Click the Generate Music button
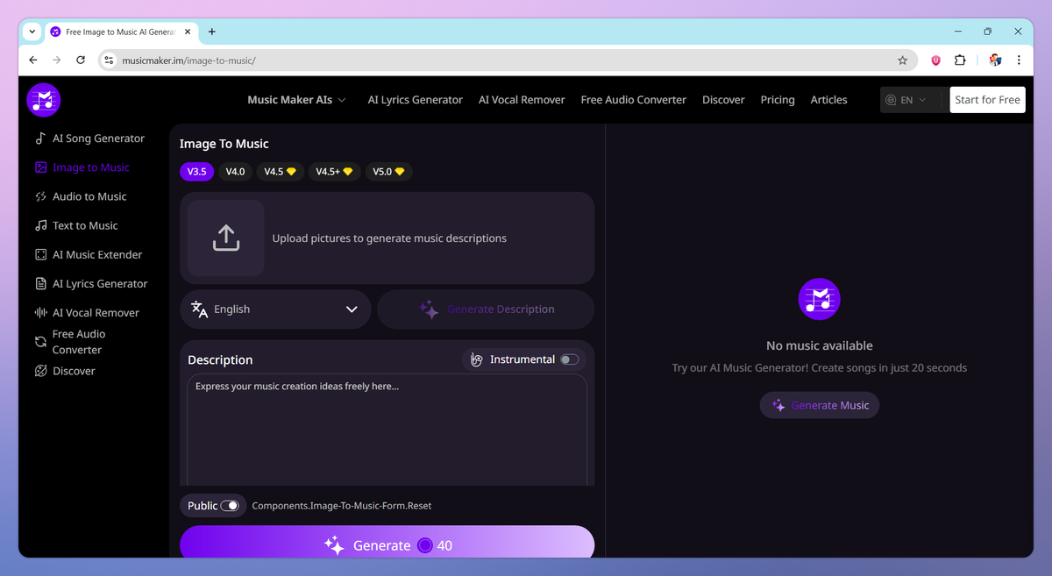The height and width of the screenshot is (576, 1052). (819, 404)
